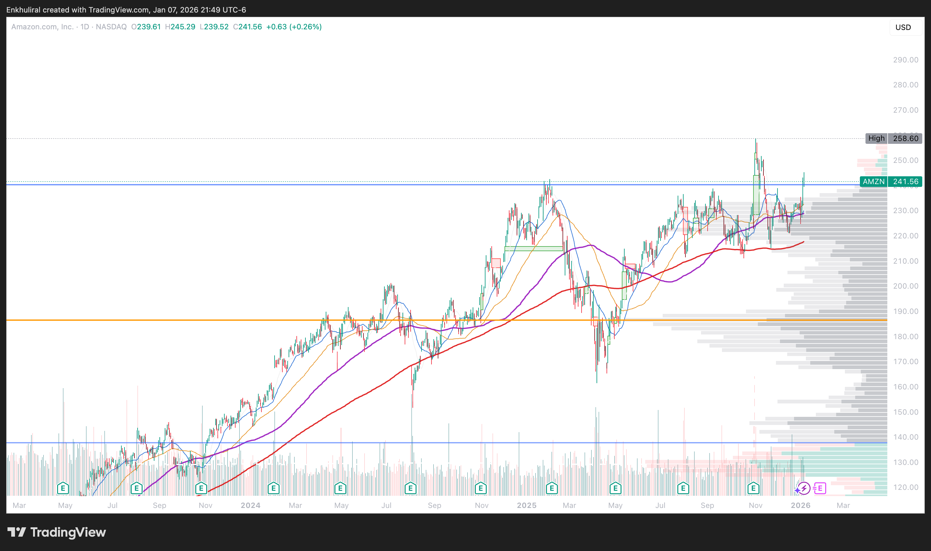Image resolution: width=931 pixels, height=551 pixels.
Task: Click the leftmost green earnings E marker
Action: point(63,488)
